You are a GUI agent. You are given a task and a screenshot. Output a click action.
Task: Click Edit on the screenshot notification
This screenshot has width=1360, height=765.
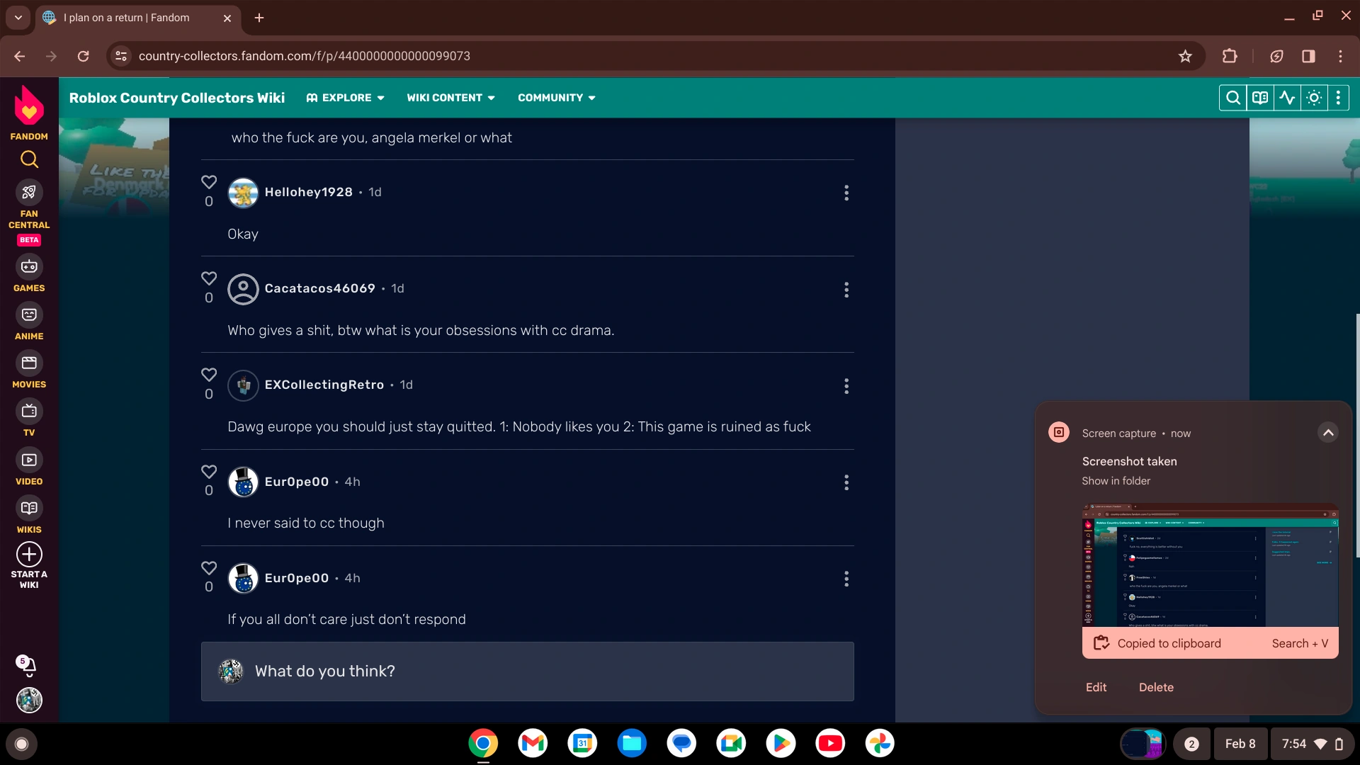[x=1096, y=687]
